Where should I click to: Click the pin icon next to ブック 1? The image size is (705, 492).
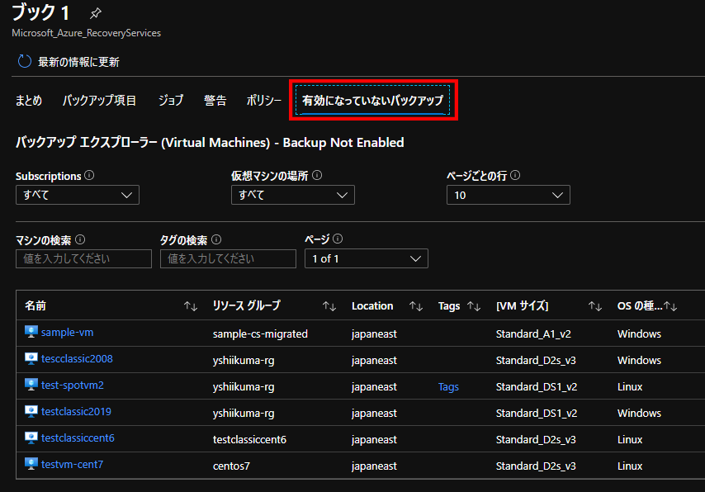tap(96, 13)
